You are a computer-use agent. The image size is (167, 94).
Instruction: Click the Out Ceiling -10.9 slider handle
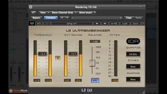(x=73, y=54)
